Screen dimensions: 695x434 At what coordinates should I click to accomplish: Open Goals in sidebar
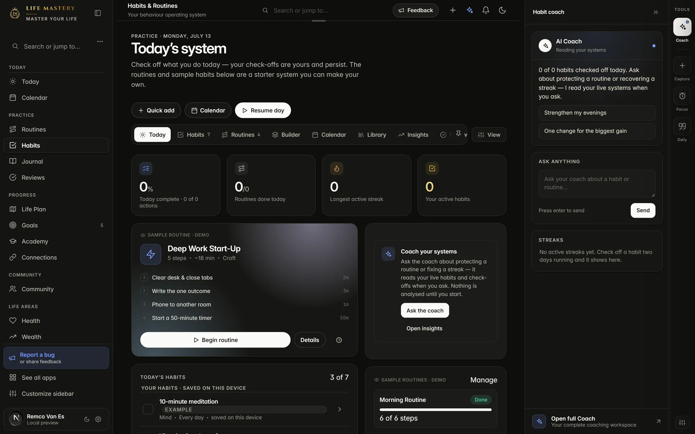point(56,225)
